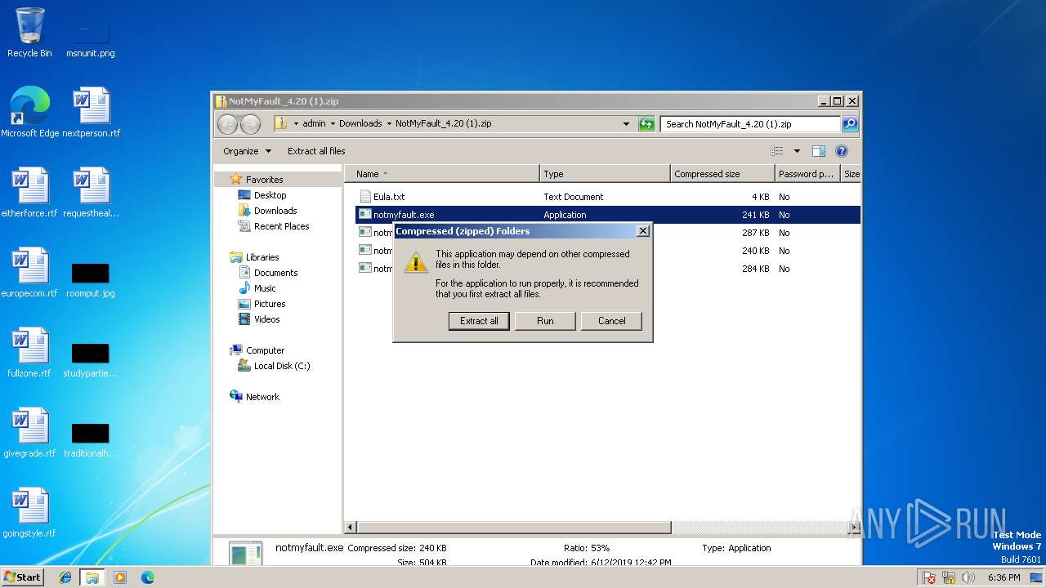The width and height of the screenshot is (1046, 588).
Task: Select the Microsoft Edge desktop shortcut
Action: point(29,113)
